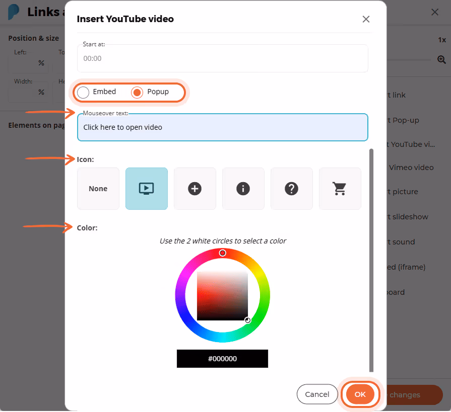The image size is (451, 412).
Task: Click the saturation square circle handle
Action: click(x=247, y=320)
